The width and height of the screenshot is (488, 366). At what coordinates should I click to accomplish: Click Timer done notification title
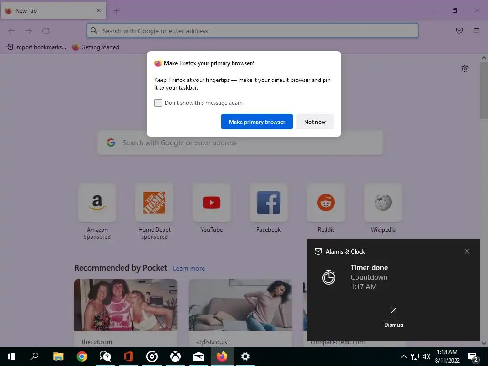click(x=369, y=268)
